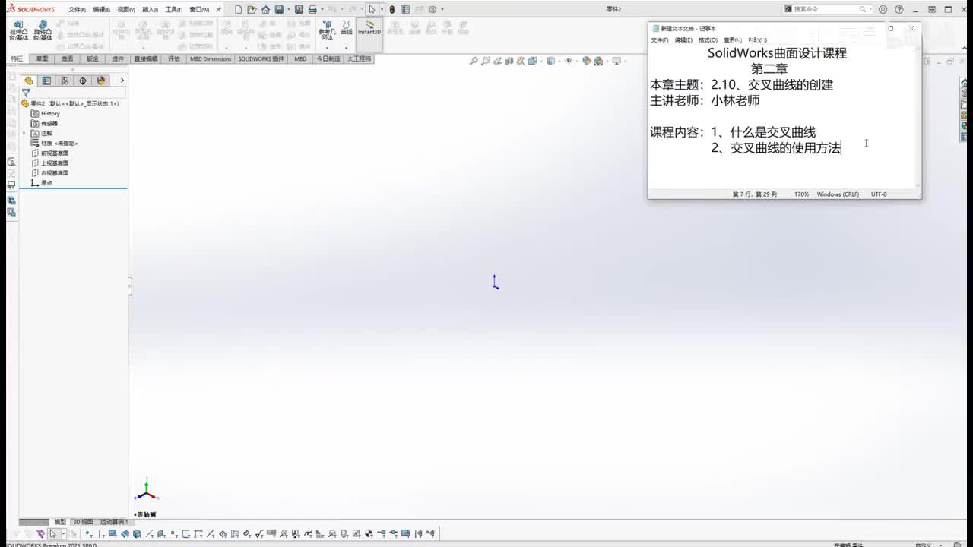Open the Save dropdown arrow
The image size is (973, 547).
point(288,9)
